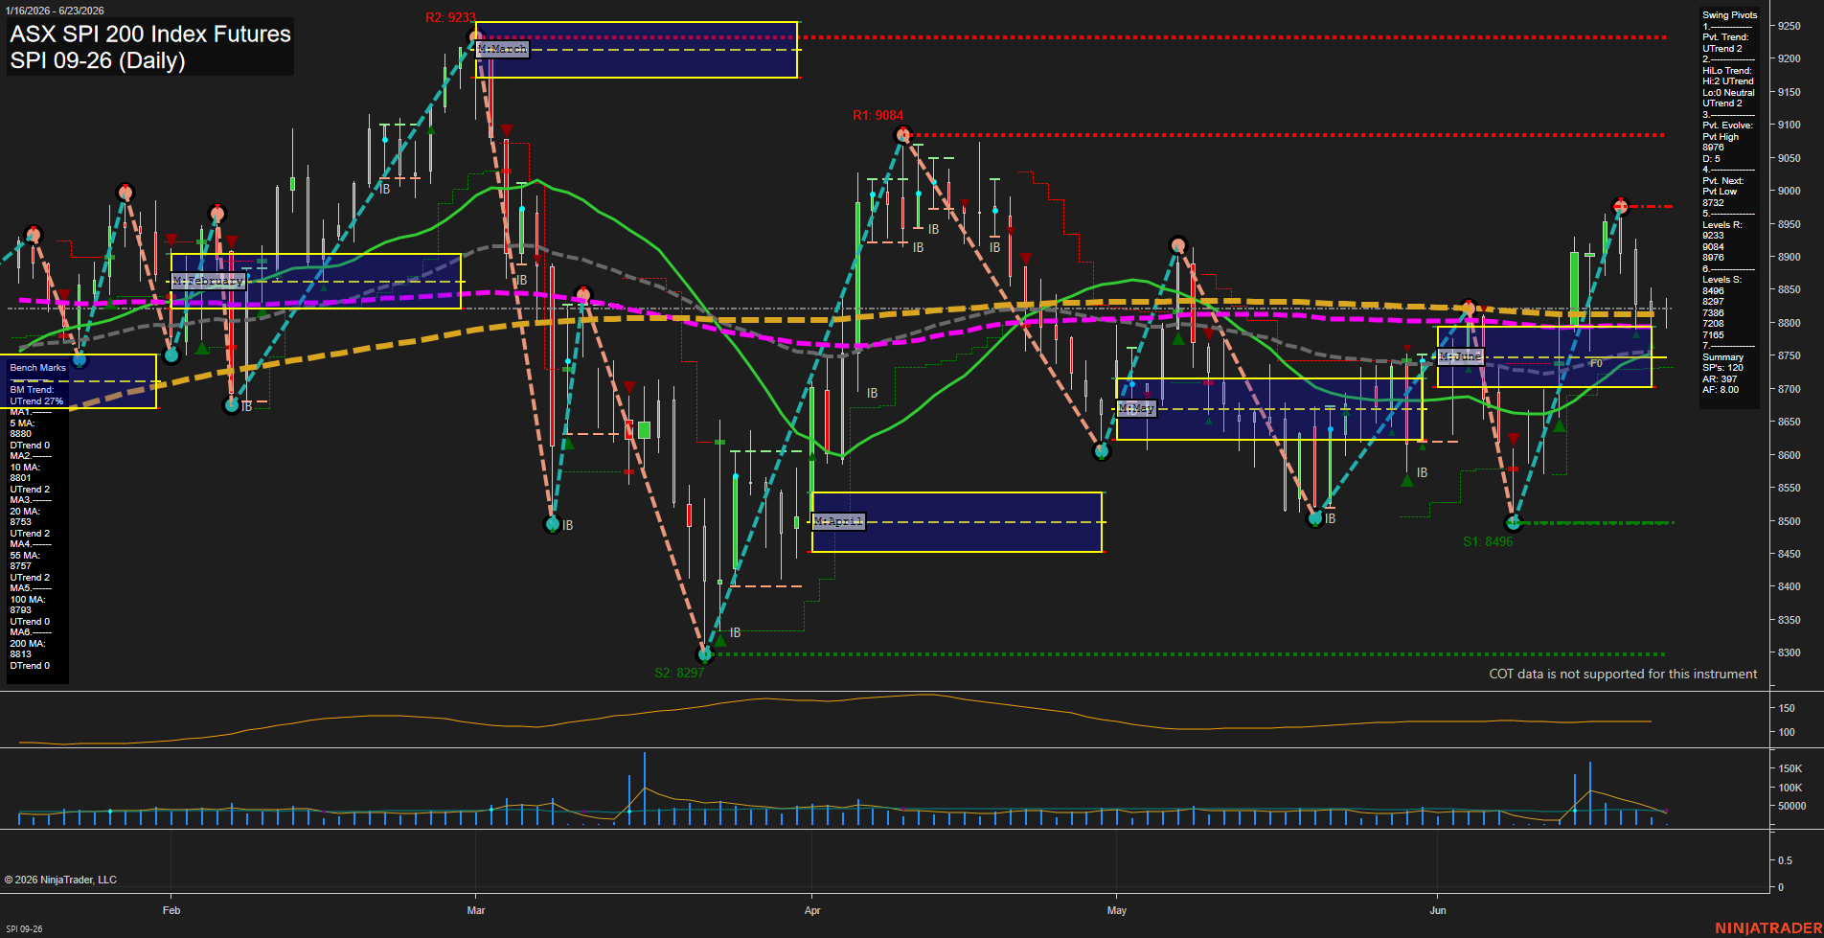Select the M:April monthly range label

click(x=838, y=521)
